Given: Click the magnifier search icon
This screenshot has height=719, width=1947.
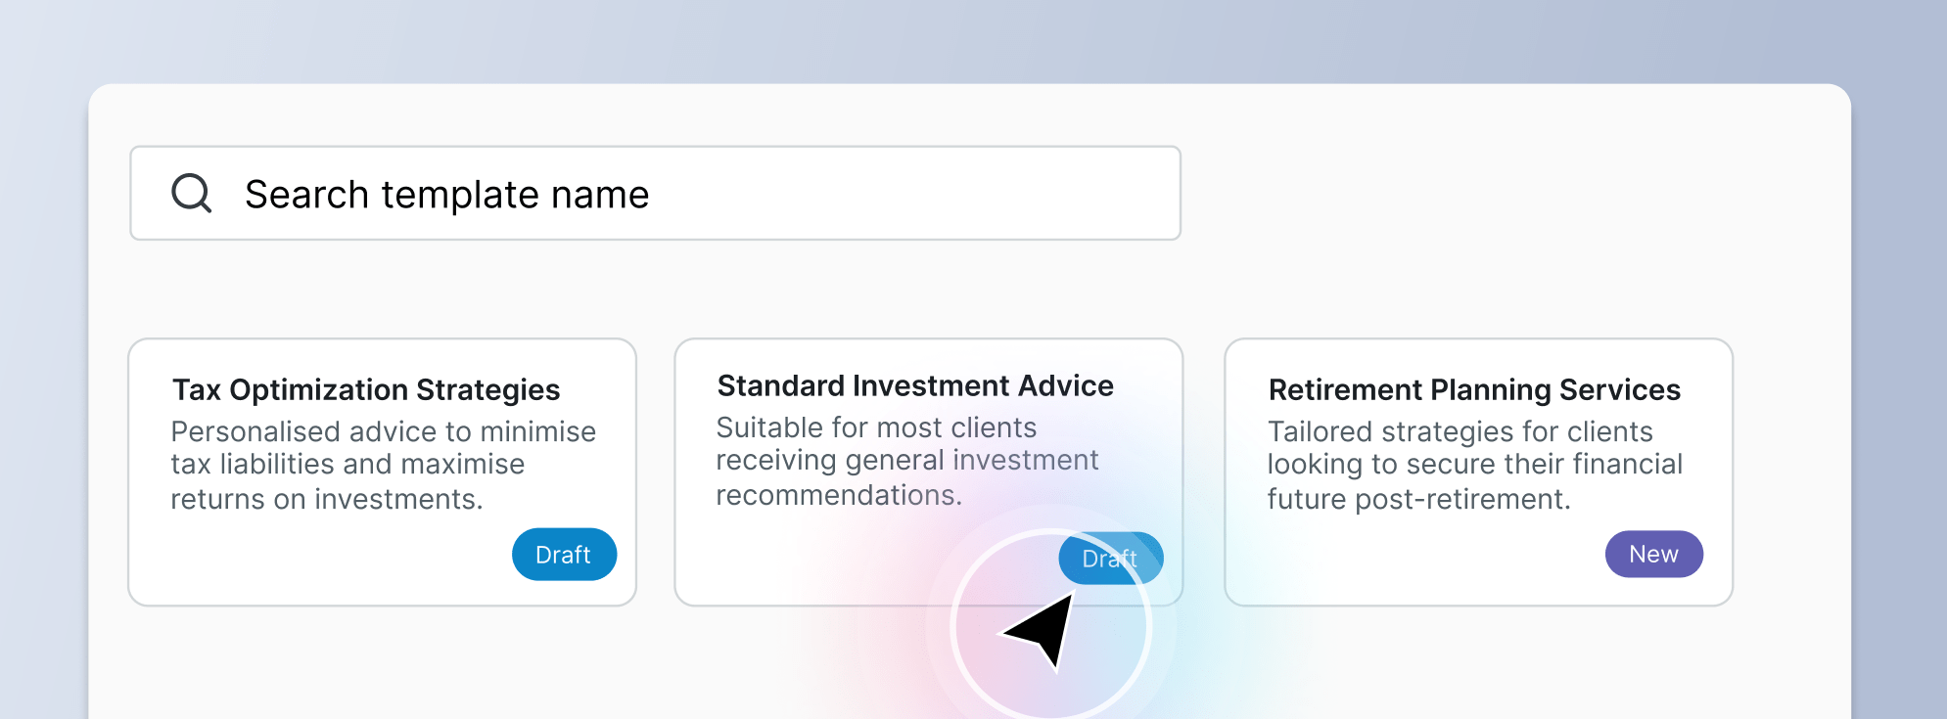Looking at the screenshot, I should [x=192, y=193].
